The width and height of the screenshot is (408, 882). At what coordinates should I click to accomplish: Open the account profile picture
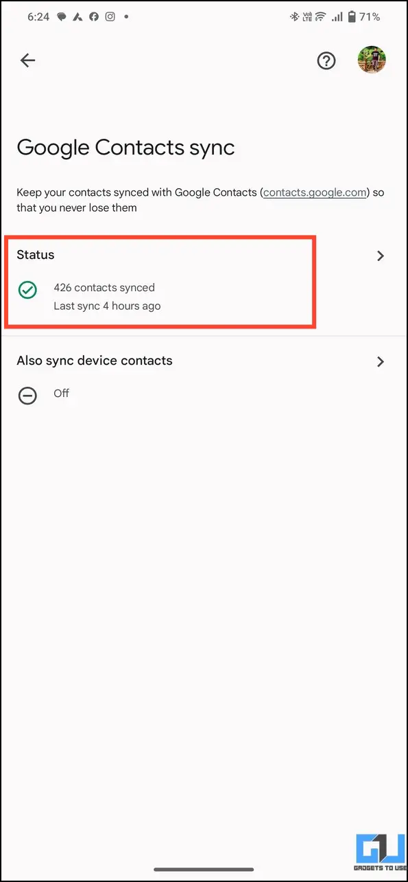(372, 60)
